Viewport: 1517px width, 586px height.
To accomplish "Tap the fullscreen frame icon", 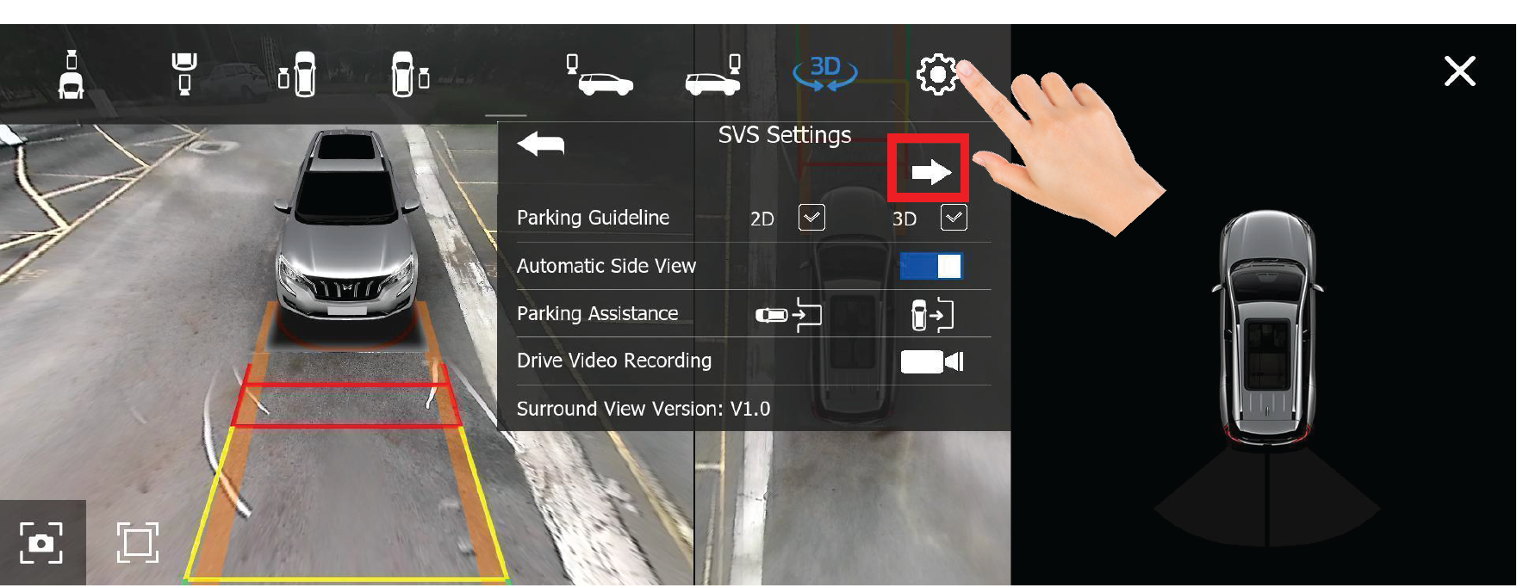I will pos(138,543).
